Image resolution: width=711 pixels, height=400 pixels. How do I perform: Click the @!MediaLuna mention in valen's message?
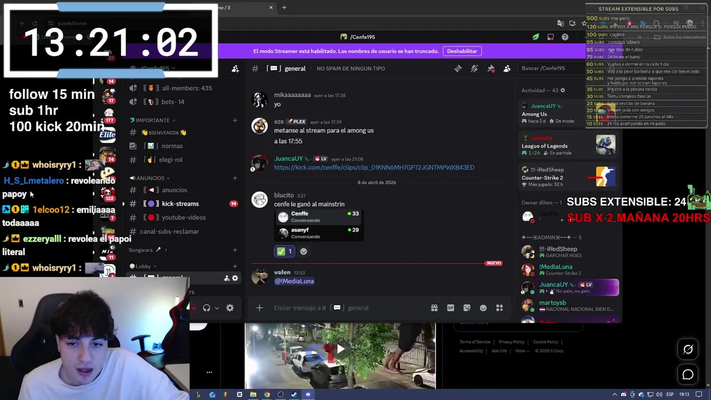(x=294, y=281)
